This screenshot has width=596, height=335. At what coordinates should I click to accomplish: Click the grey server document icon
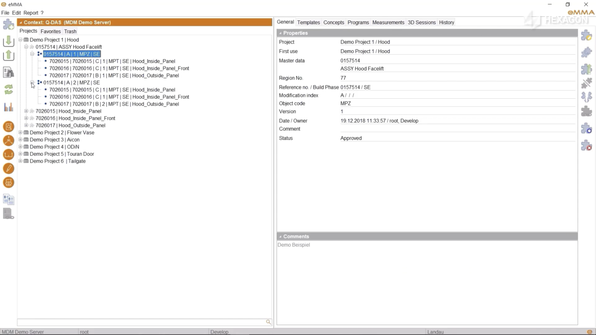[x=8, y=214]
